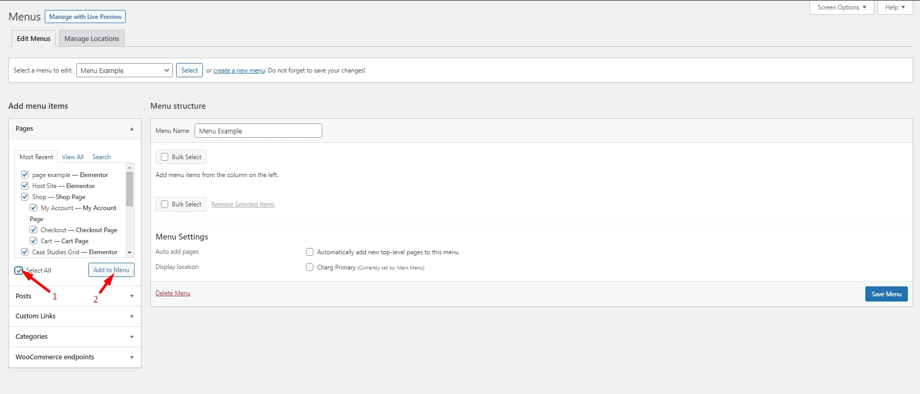Click the pages list scrollbar down arrow
This screenshot has height=394, width=920.
pyautogui.click(x=130, y=253)
